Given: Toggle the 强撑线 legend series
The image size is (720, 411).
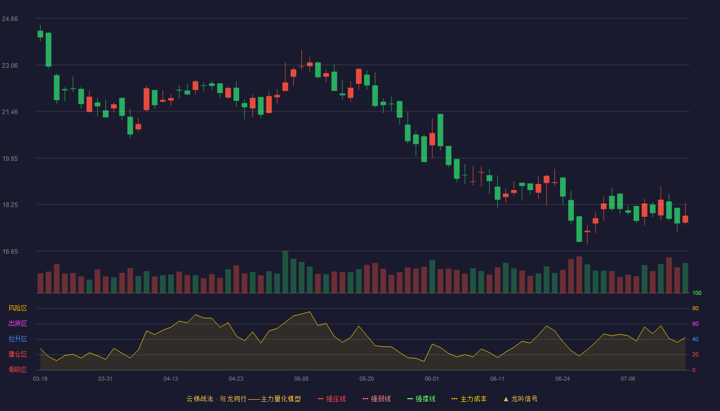Looking at the screenshot, I should [421, 399].
